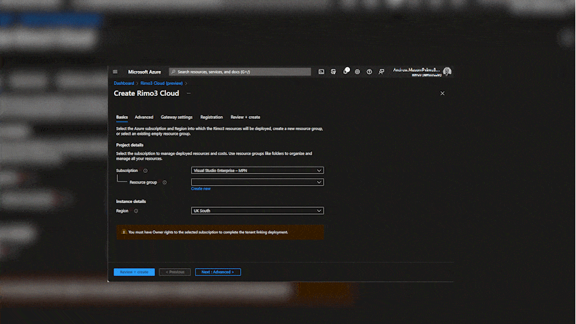The width and height of the screenshot is (576, 324).
Task: Open the Help question mark icon
Action: 369,72
